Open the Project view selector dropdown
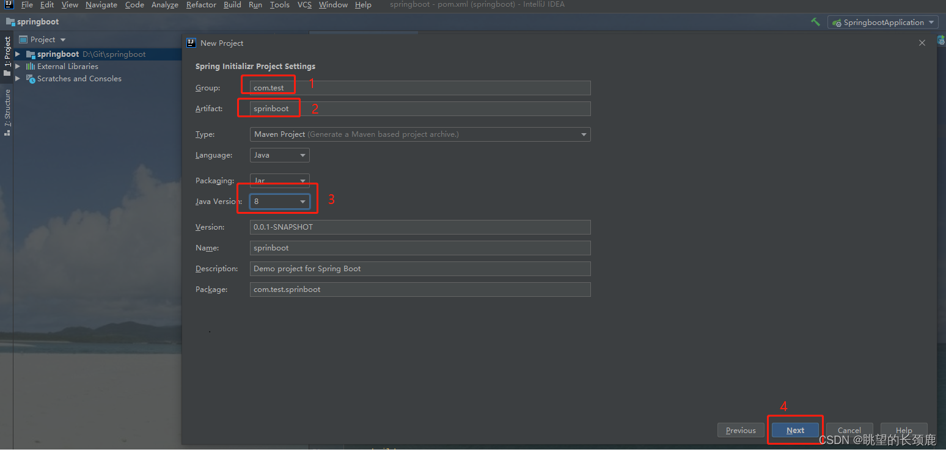 [43, 40]
